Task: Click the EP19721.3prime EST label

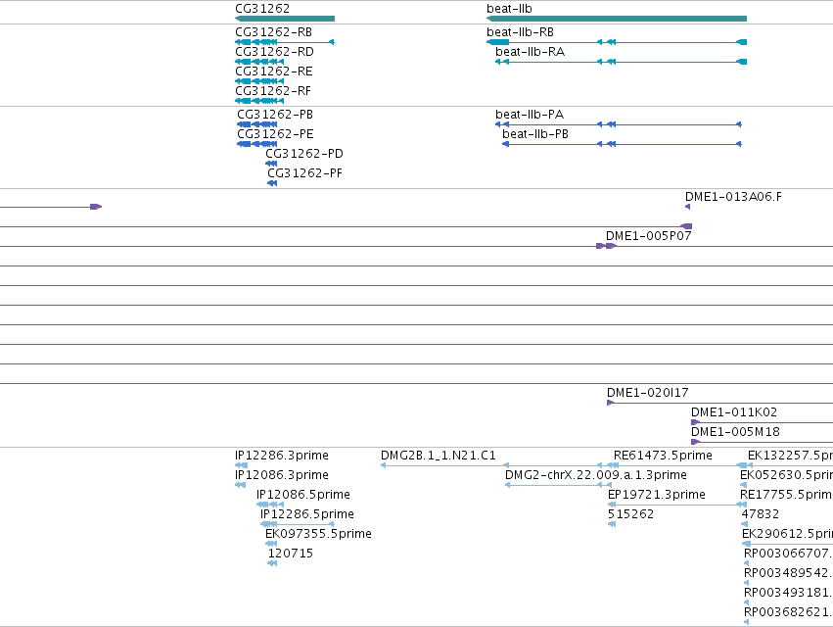Action: point(656,495)
